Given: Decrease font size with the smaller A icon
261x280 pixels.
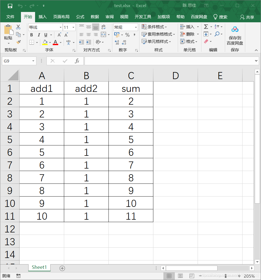Looking at the screenshot, I should tap(66, 35).
